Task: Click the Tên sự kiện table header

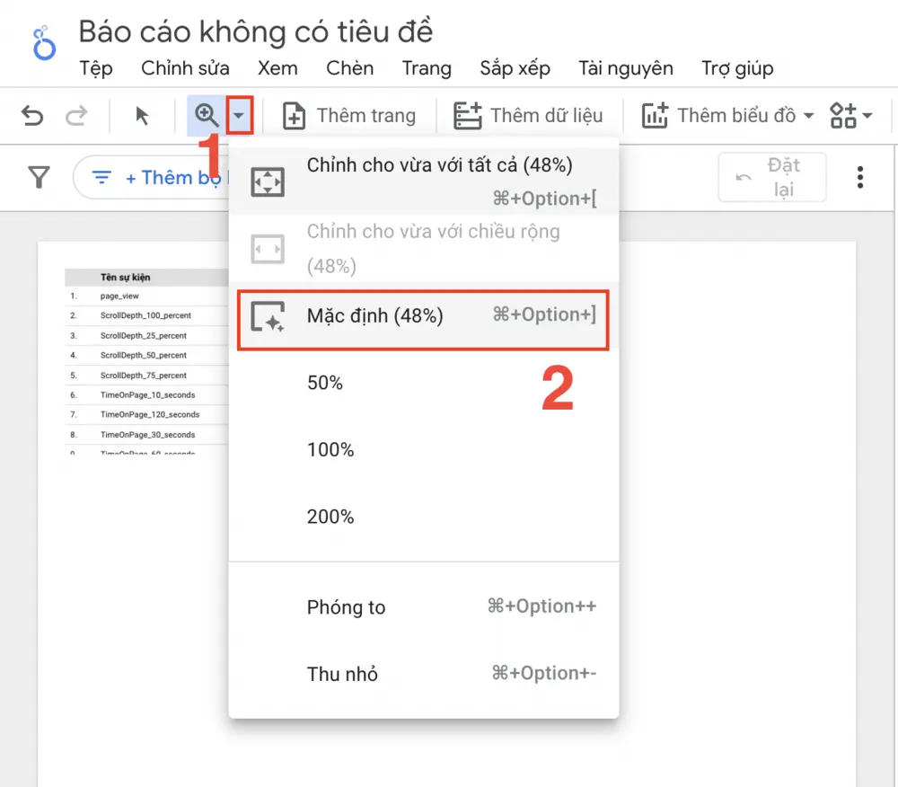Action: (126, 278)
